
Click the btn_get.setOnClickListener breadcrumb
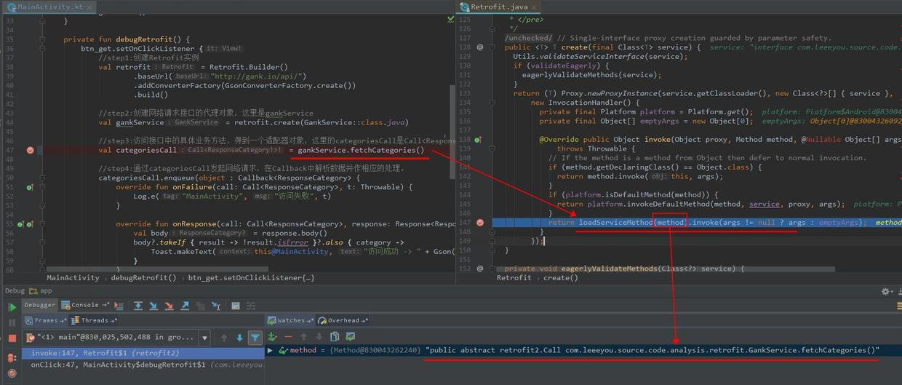click(x=251, y=277)
